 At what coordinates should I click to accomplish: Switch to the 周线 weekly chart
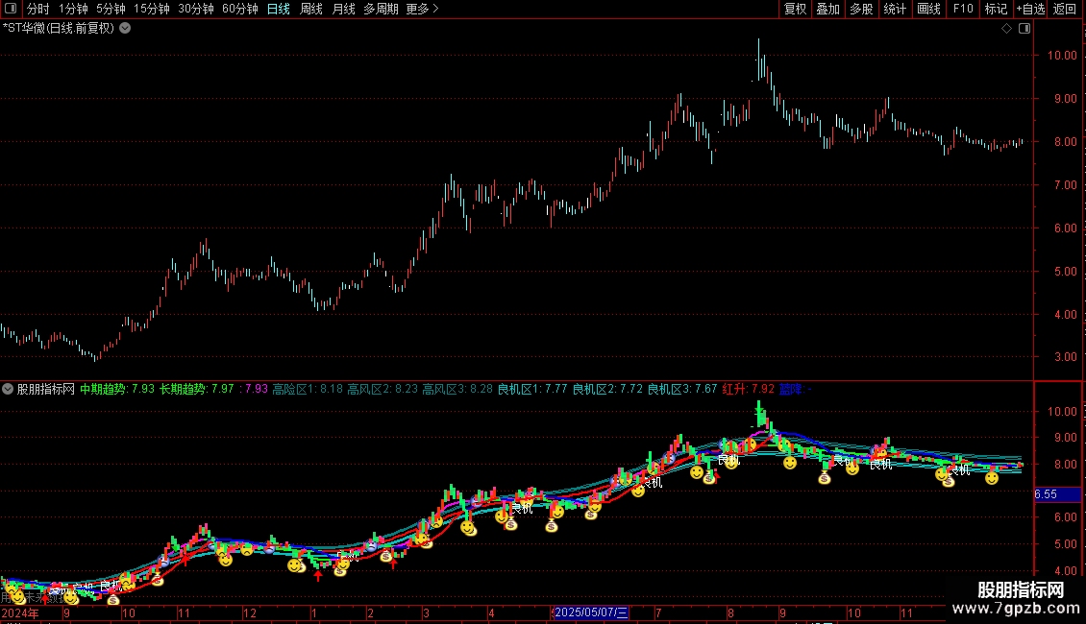[x=311, y=9]
